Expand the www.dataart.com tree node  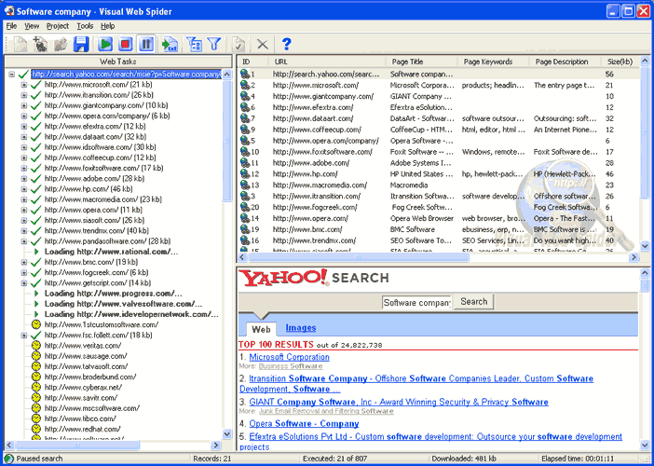coord(24,137)
